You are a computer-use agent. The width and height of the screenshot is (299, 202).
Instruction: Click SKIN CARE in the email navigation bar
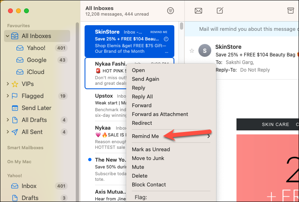pos(275,124)
